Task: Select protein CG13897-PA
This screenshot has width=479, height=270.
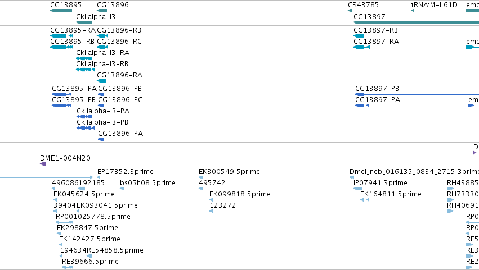Action: 378,100
